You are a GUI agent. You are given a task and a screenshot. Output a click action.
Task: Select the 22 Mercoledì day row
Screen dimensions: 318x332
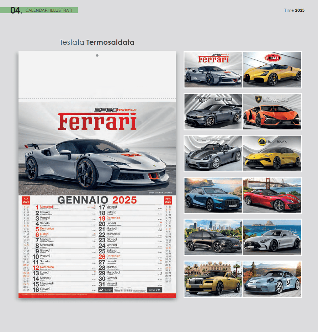click(130, 235)
